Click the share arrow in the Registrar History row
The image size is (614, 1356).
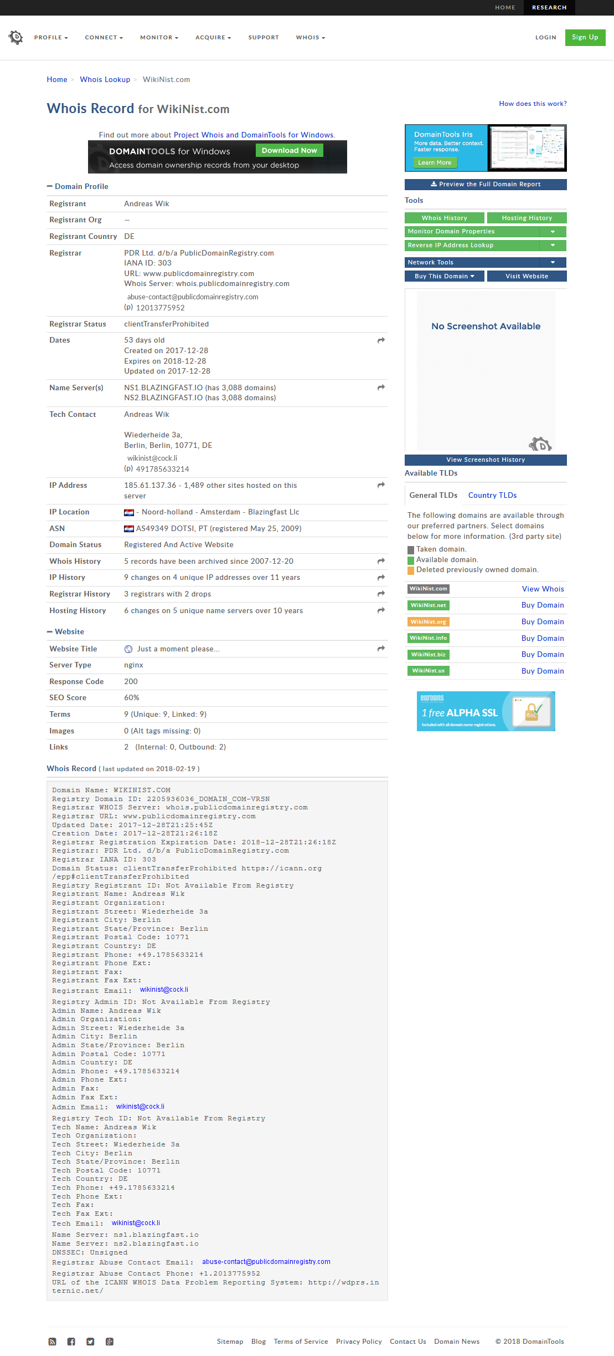click(381, 594)
